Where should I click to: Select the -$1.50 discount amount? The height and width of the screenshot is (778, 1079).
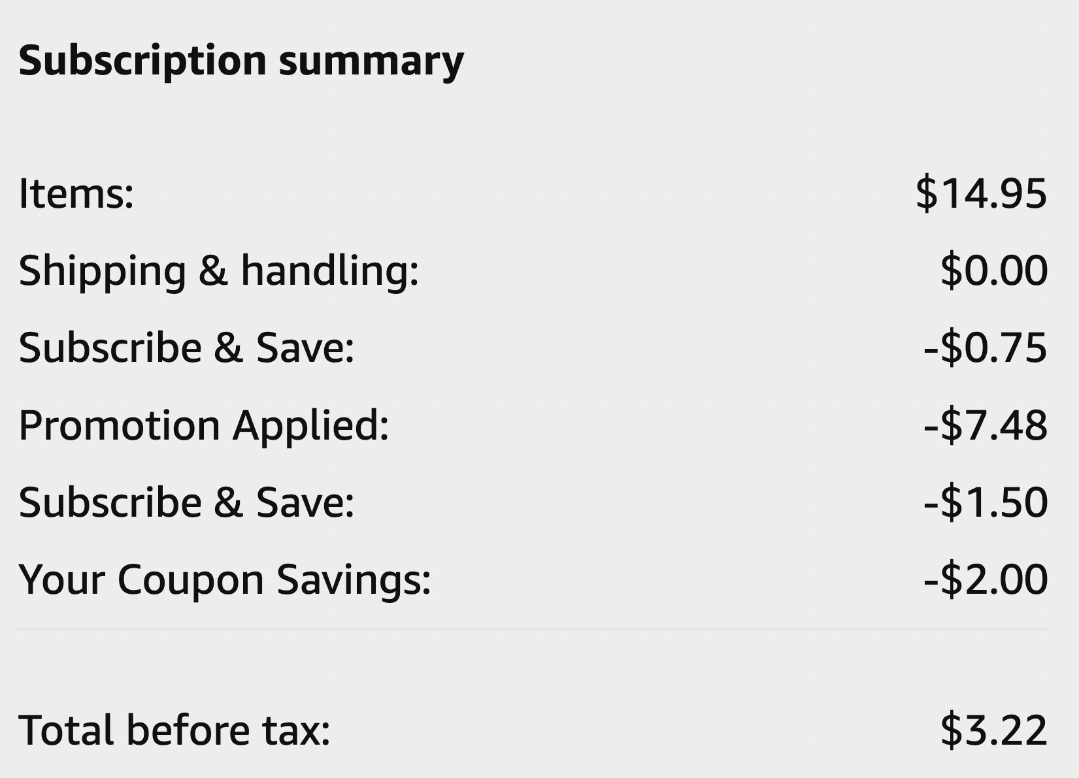click(985, 502)
